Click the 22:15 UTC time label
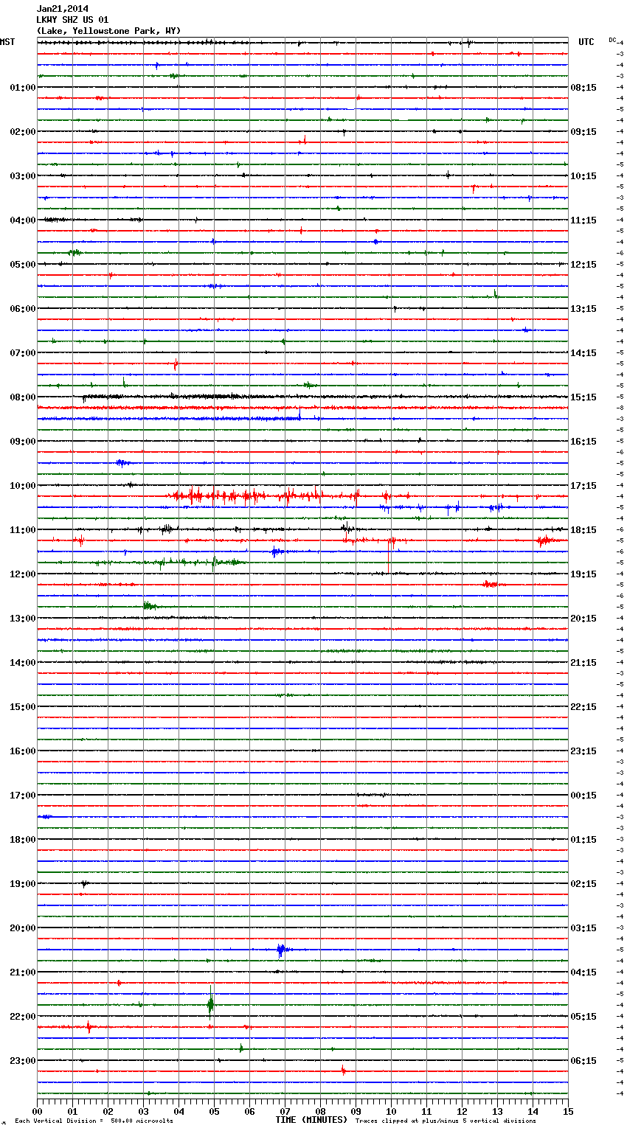The height and width of the screenshot is (1131, 627). 583,707
